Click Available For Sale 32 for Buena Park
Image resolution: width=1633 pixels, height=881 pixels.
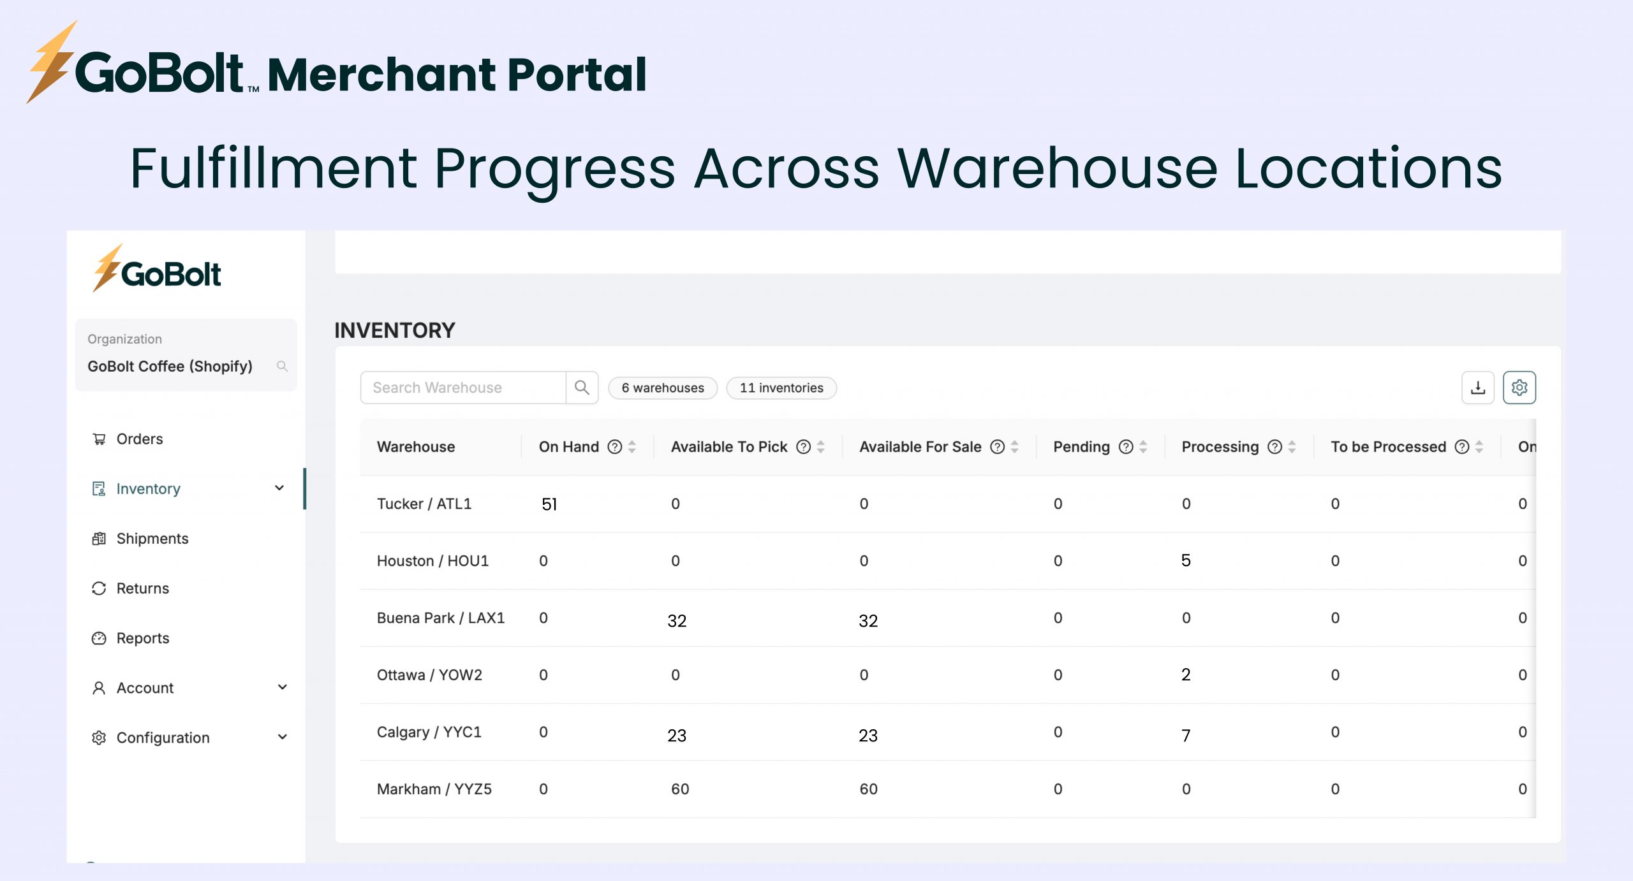tap(868, 620)
